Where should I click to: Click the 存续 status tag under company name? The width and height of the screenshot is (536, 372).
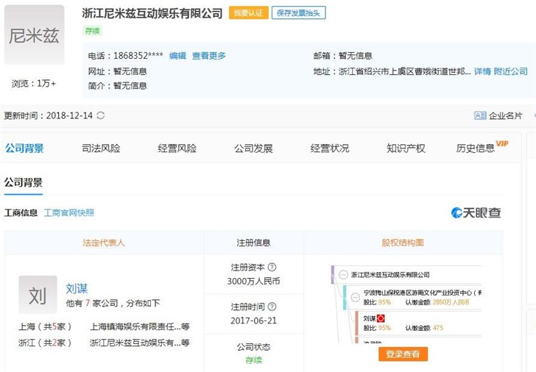[92, 31]
